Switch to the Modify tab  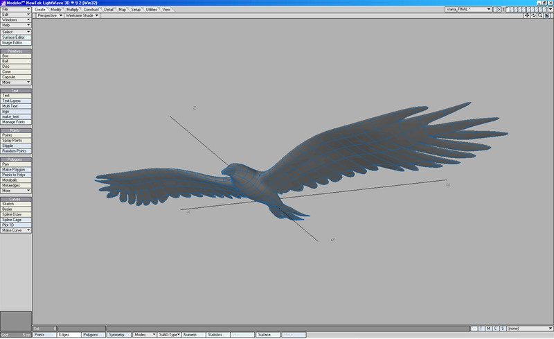coord(56,9)
